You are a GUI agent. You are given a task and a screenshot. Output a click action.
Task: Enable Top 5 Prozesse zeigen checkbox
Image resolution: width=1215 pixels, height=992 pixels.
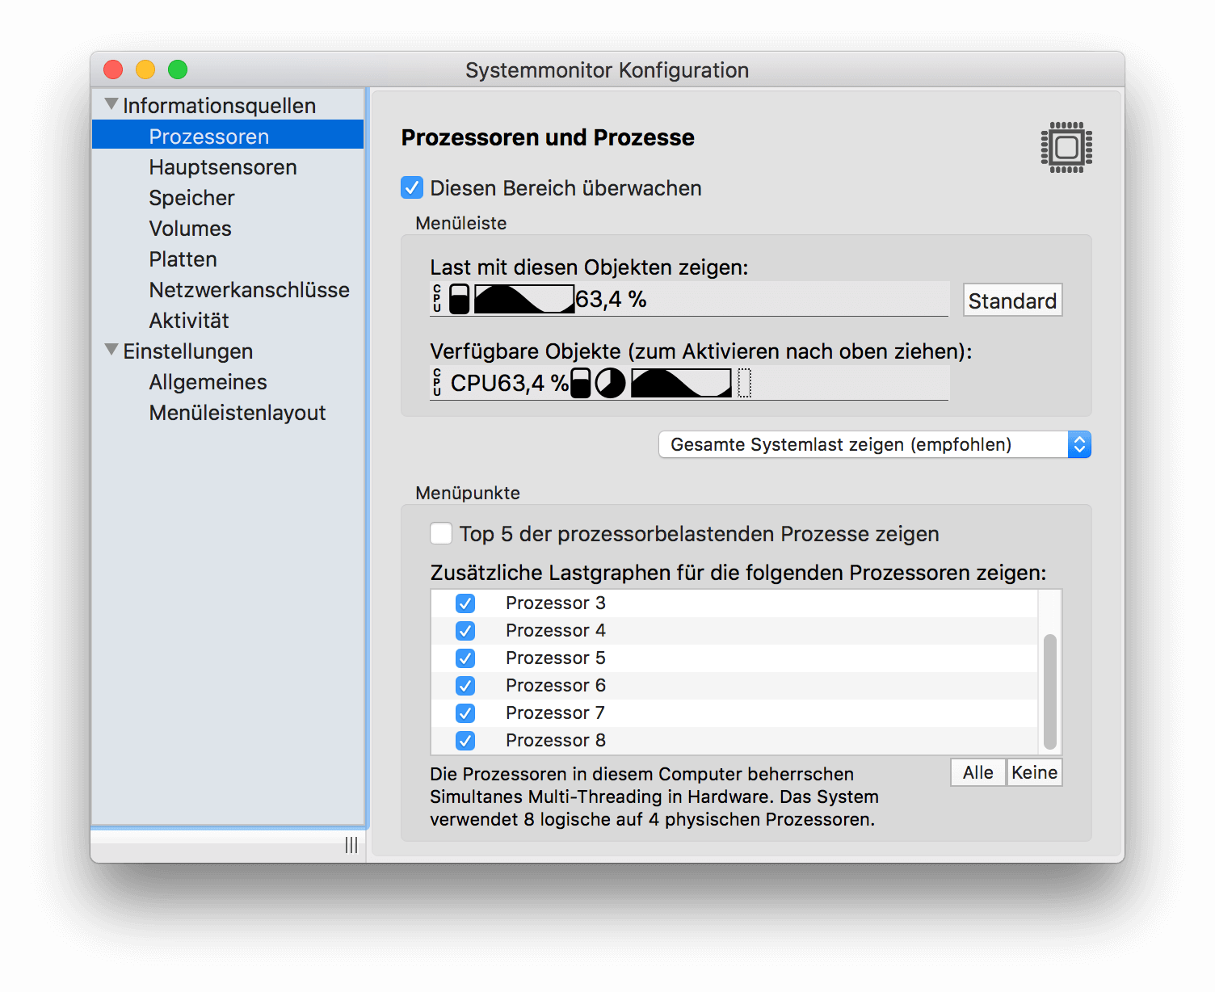pos(441,534)
